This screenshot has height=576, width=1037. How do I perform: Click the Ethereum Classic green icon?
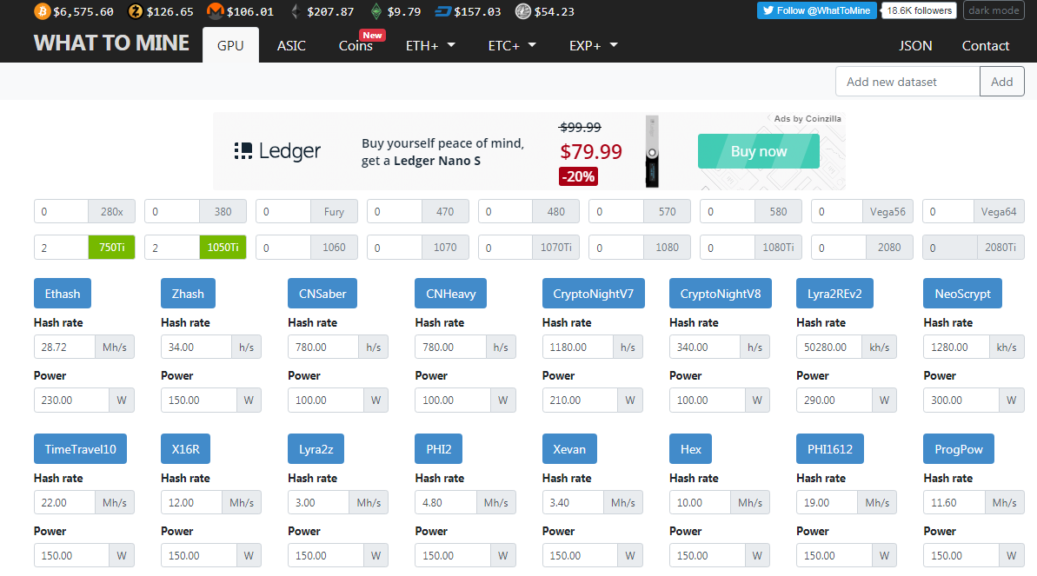(376, 11)
